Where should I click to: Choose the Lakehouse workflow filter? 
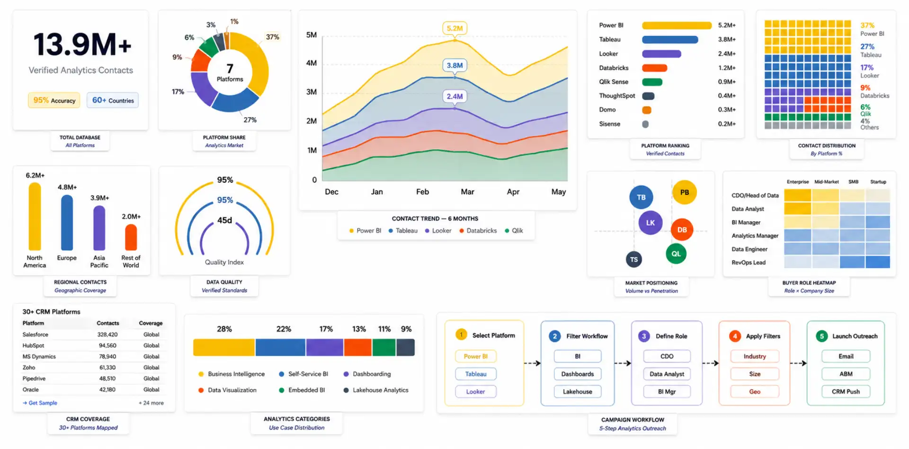coord(578,391)
